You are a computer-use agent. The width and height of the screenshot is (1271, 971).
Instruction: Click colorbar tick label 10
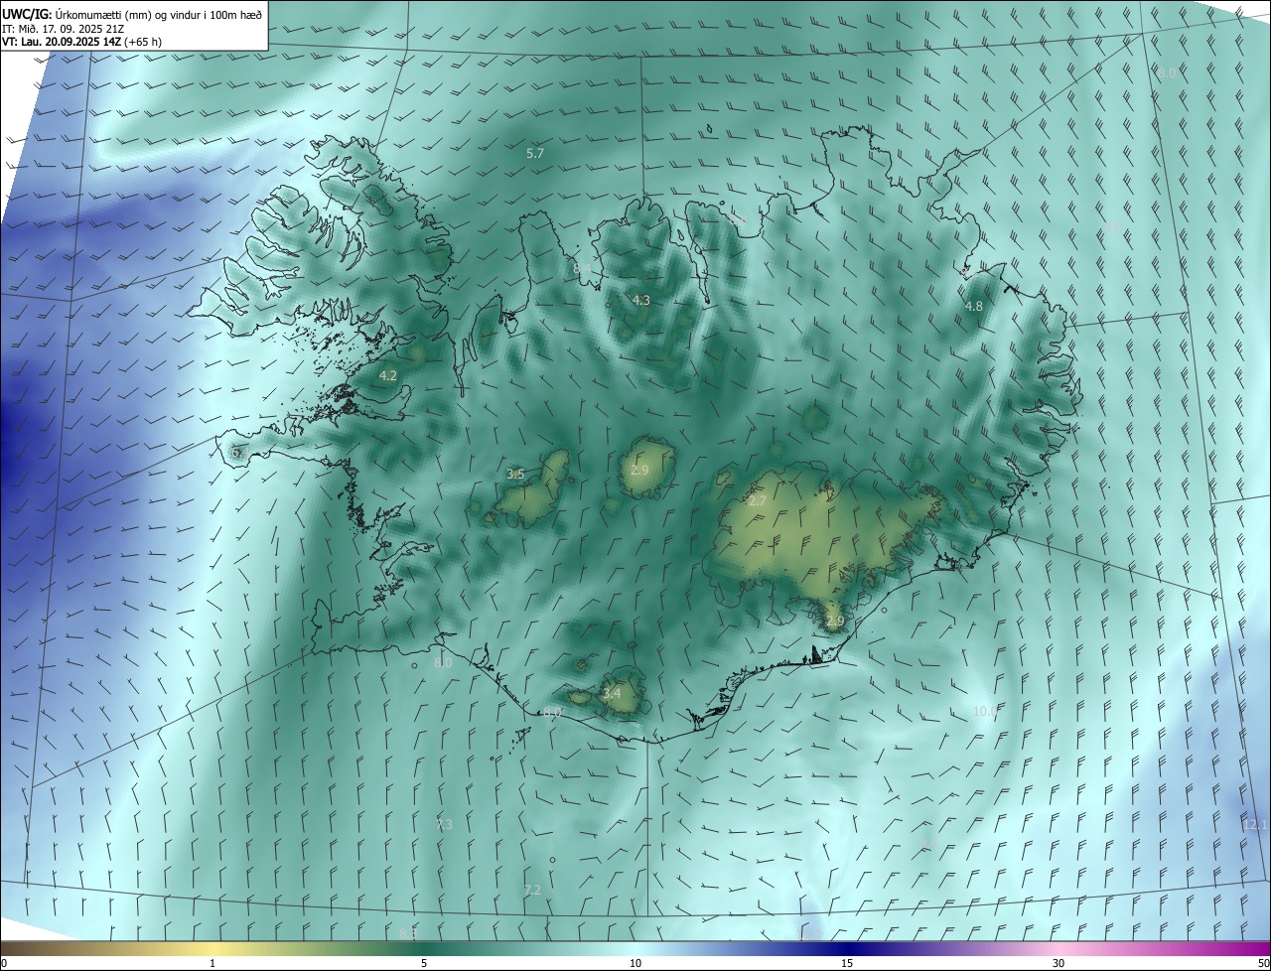click(635, 964)
